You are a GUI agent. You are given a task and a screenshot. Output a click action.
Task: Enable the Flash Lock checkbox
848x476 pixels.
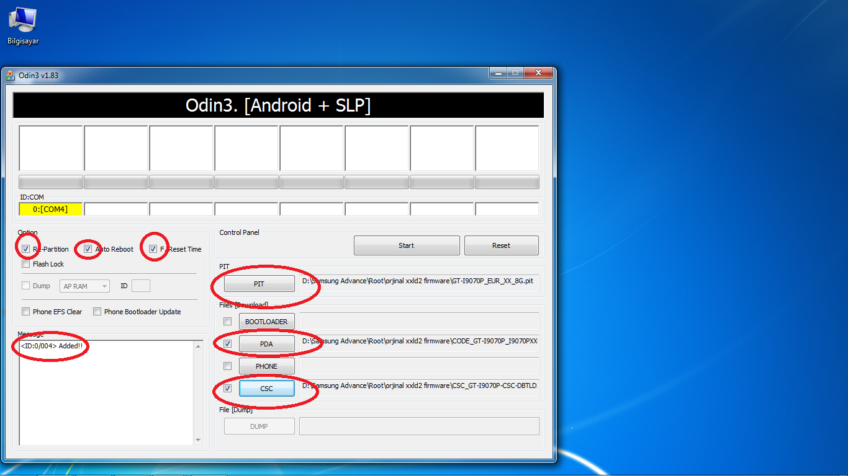click(x=25, y=264)
